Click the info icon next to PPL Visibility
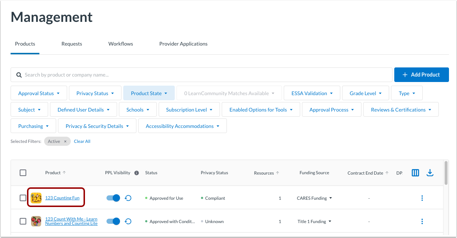 [136, 172]
